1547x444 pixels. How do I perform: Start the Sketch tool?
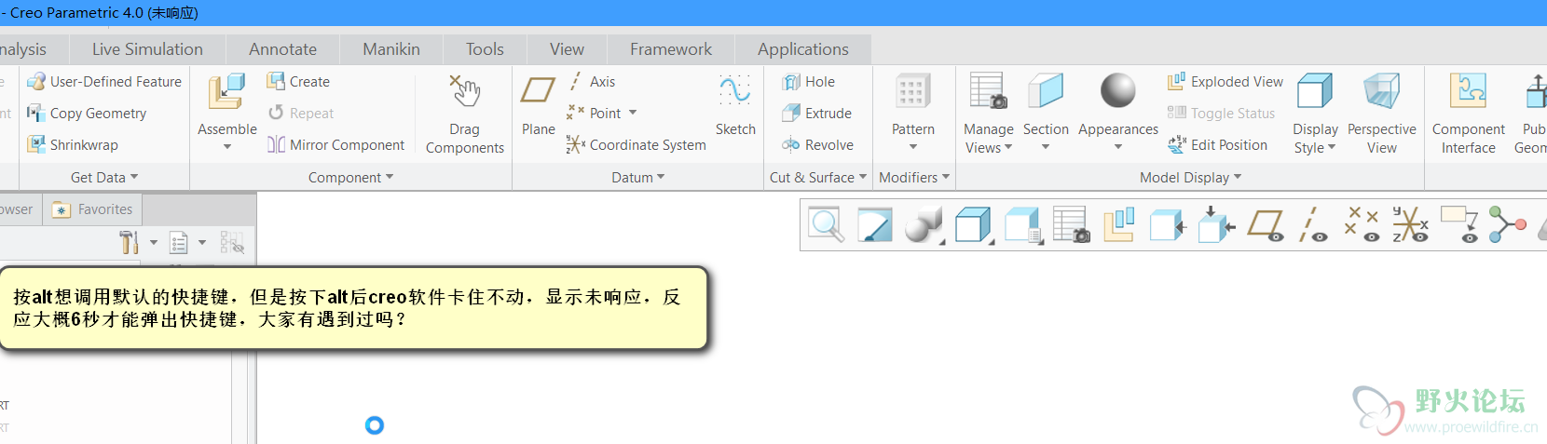click(735, 105)
